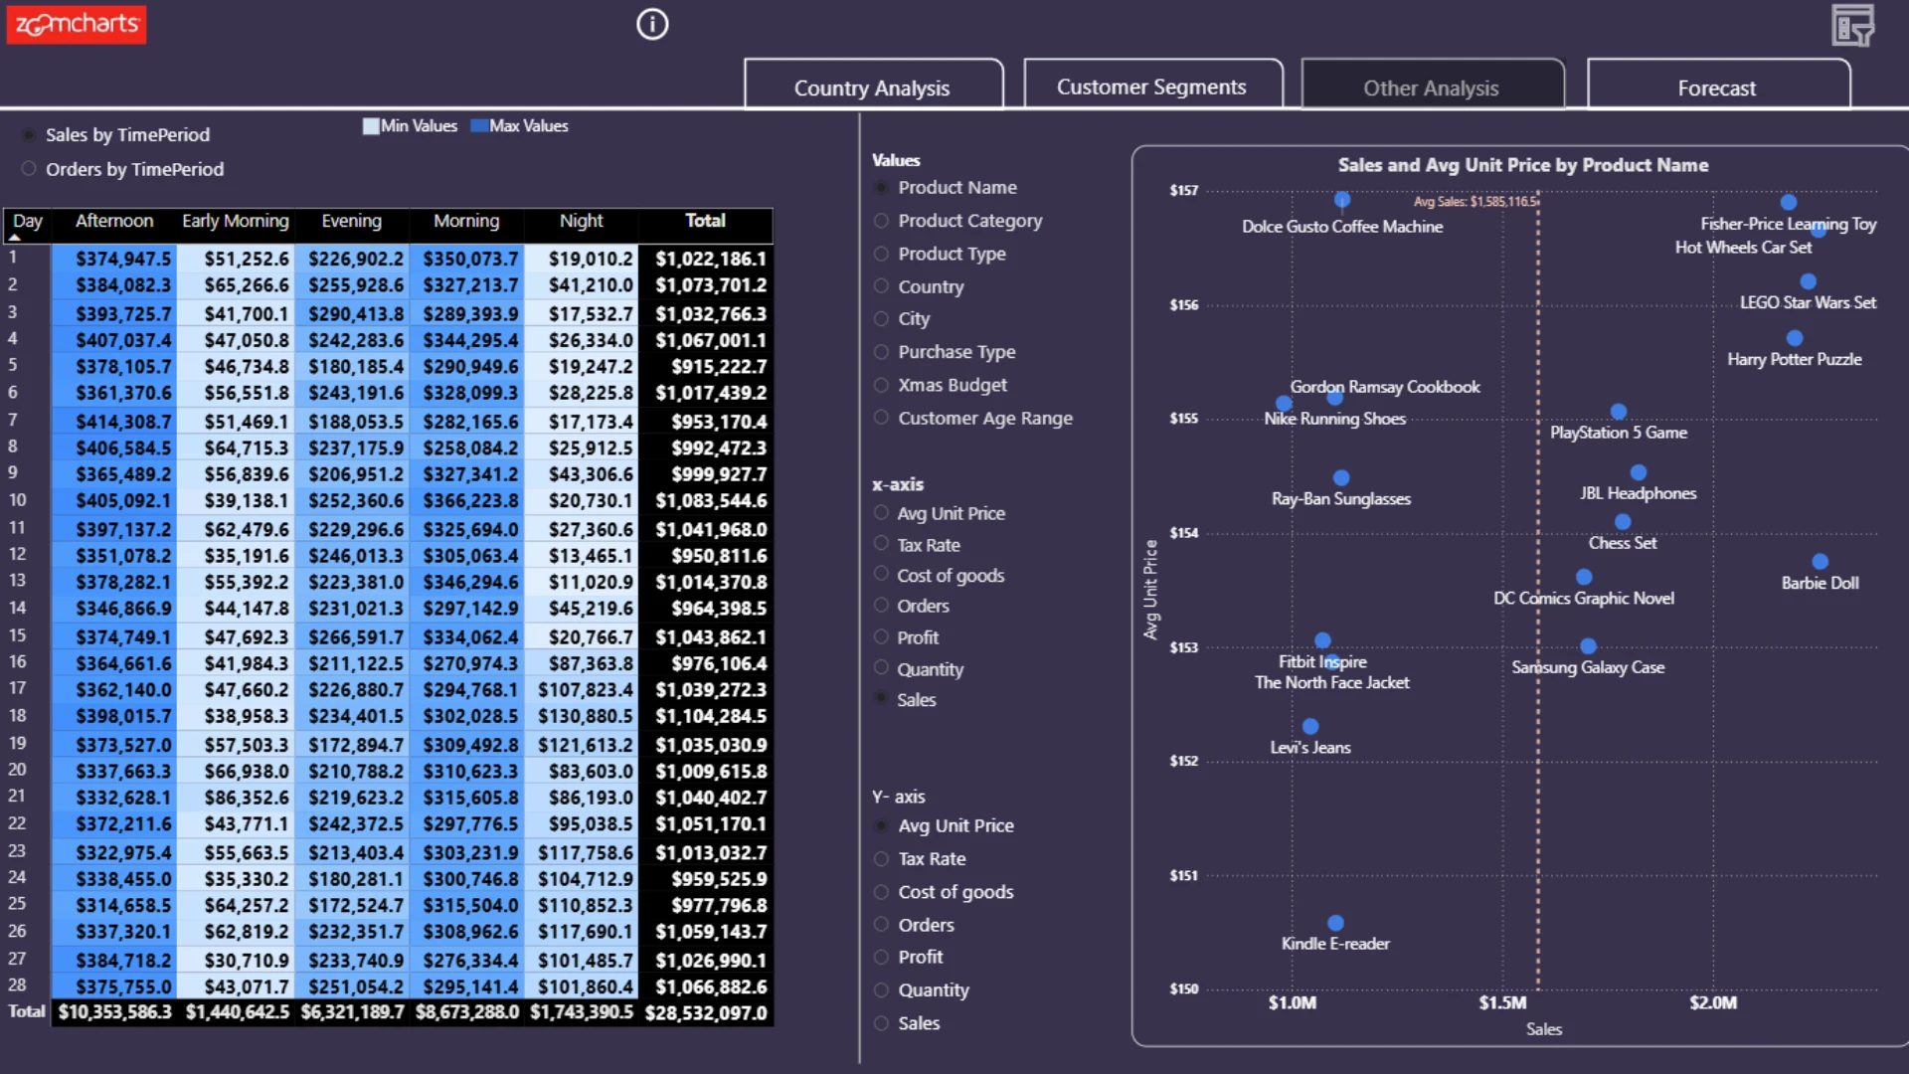Click the Levi's Jeans data point

1310,727
